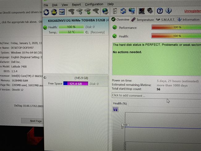This screenshot has width=201, height=151.
Task: Switch to the Temperature tab
Action: [143, 20]
